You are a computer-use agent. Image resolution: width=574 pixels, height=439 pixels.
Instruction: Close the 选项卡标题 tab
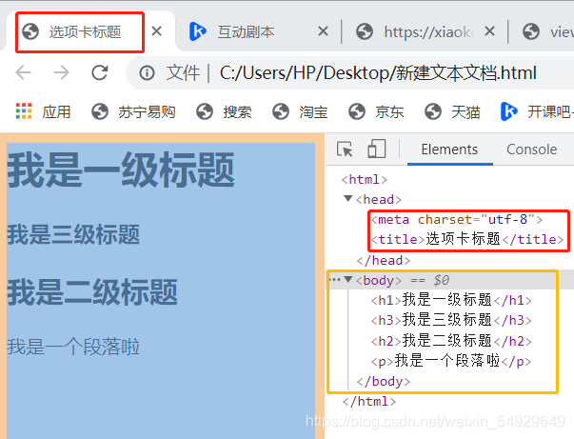point(156,31)
